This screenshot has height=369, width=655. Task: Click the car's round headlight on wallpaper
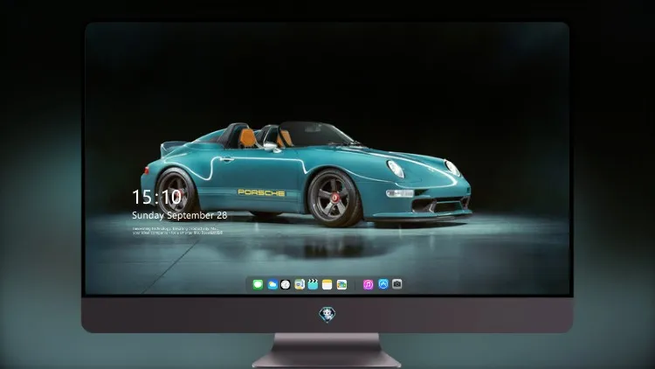[x=395, y=169]
